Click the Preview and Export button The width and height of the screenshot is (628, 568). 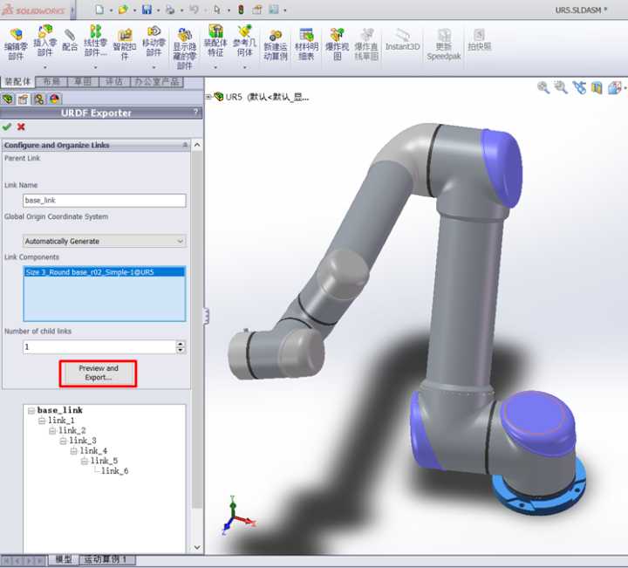coord(98,373)
